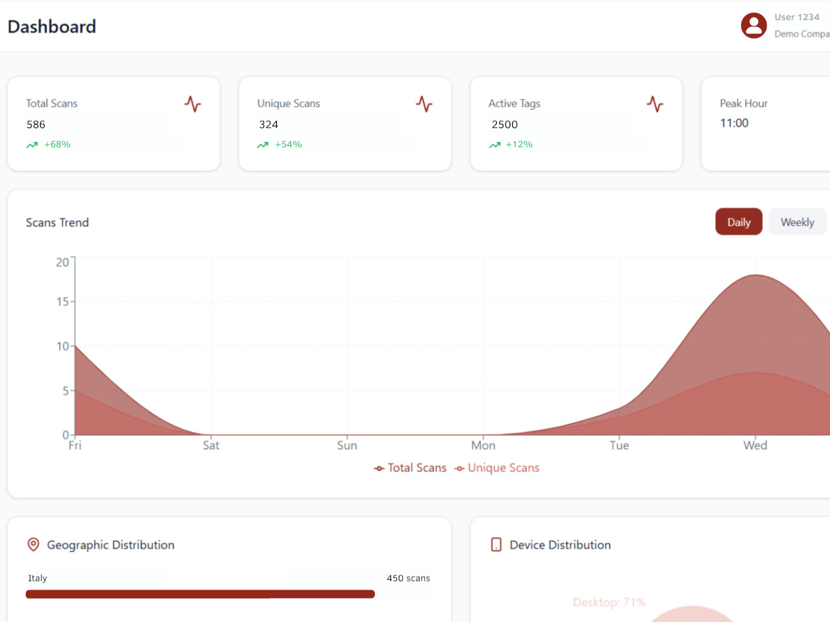Click the +68% growth figure
This screenshot has height=622, width=830.
coord(57,144)
